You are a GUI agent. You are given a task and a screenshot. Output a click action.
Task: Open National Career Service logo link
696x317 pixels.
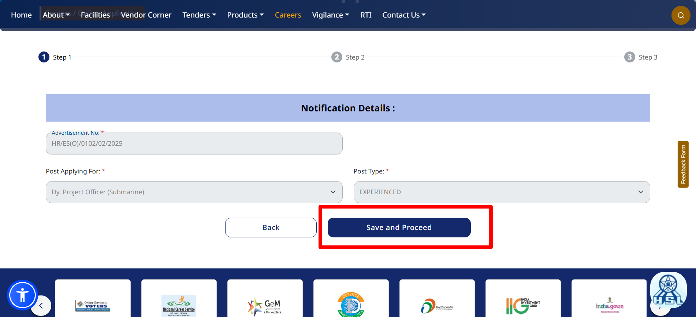(x=179, y=305)
